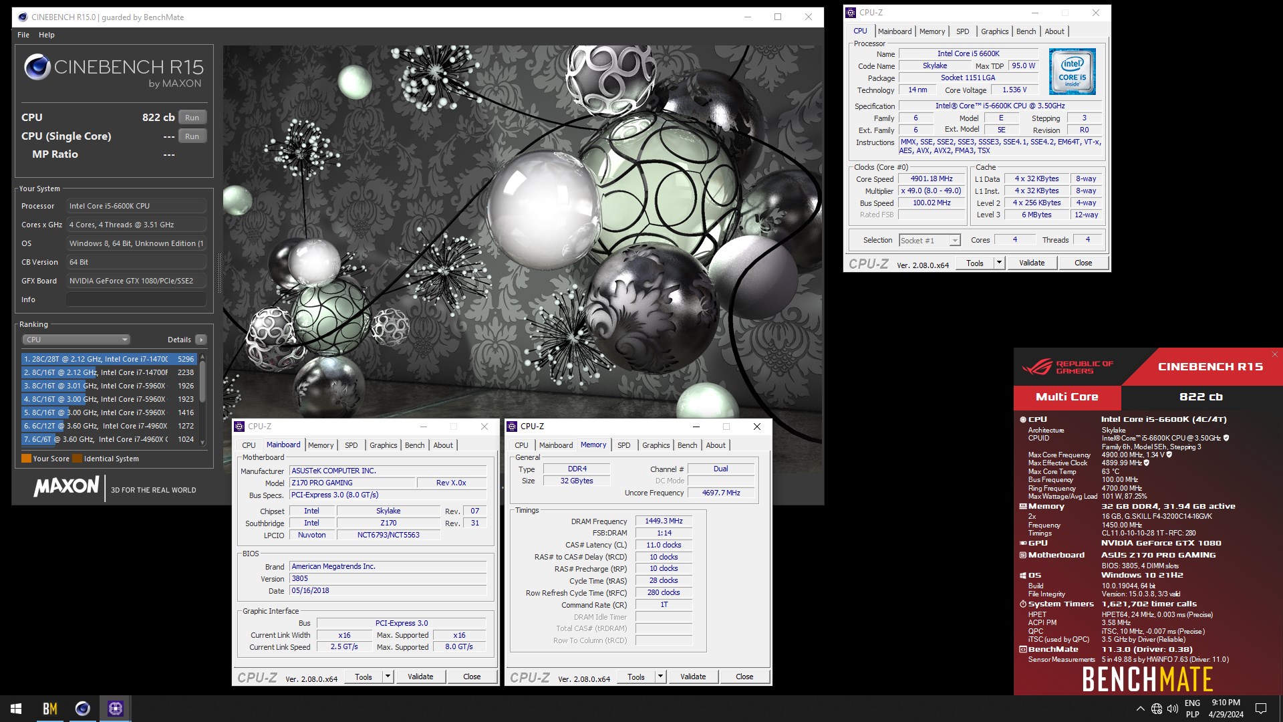Click Cinebench window title icon
Viewport: 1283px width, 722px height.
[x=23, y=17]
